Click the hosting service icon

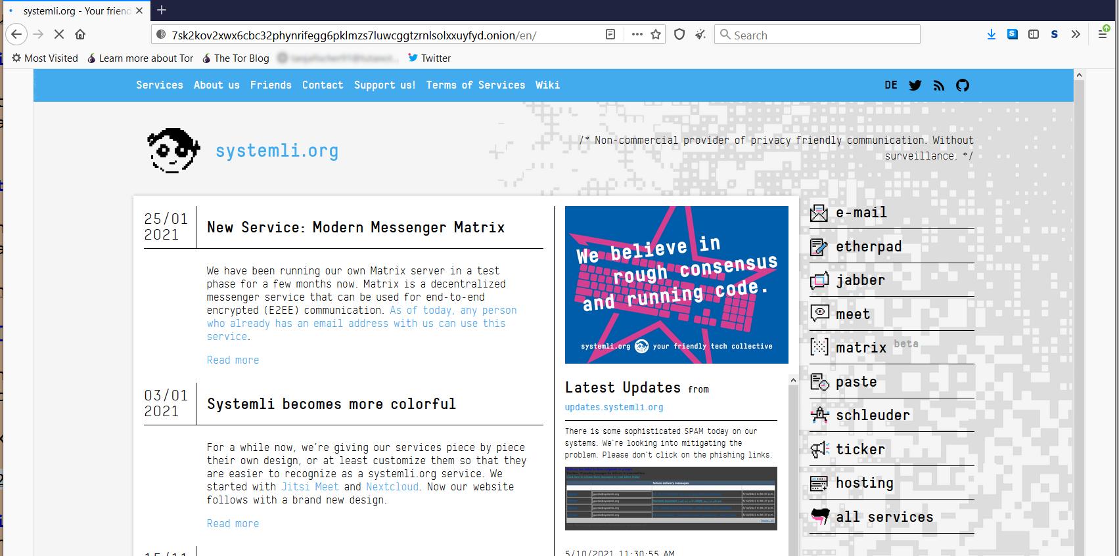pyautogui.click(x=819, y=483)
